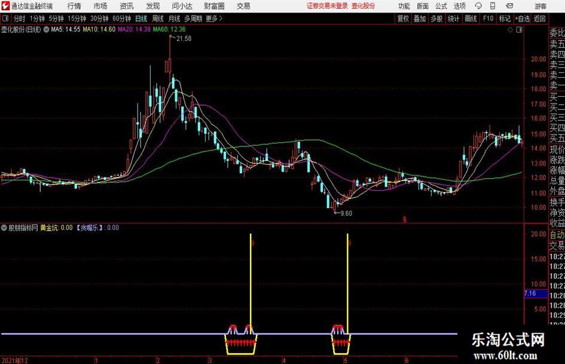Add stock with +自选 button

tap(523, 19)
